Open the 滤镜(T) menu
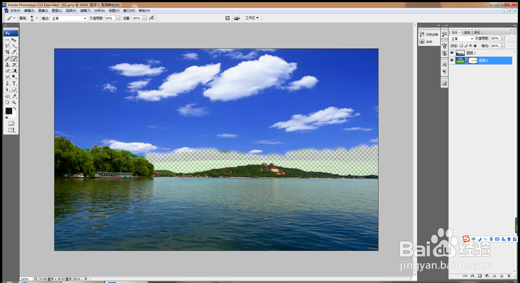 85,11
